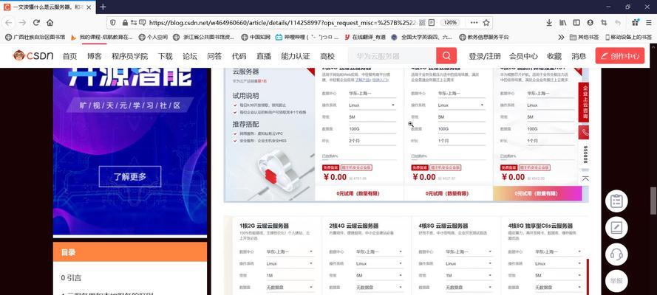The width and height of the screenshot is (657, 295).
Task: Open the 其他书签 bookmarks folder
Action: pos(584,37)
